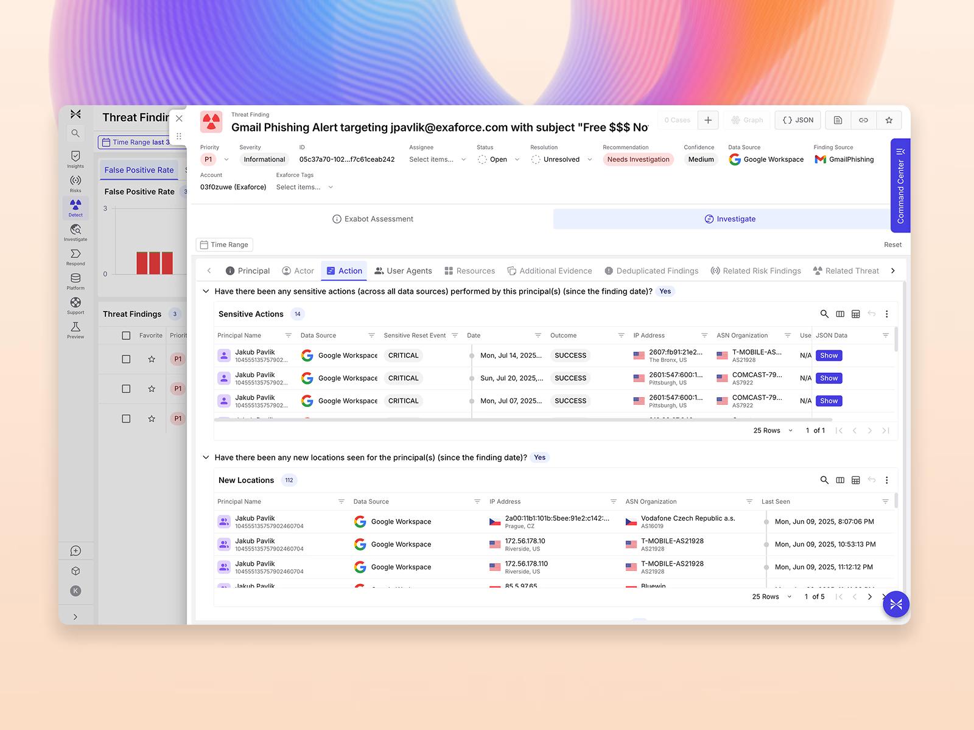
Task: Click the cube icon in the sidebar
Action: [75, 571]
